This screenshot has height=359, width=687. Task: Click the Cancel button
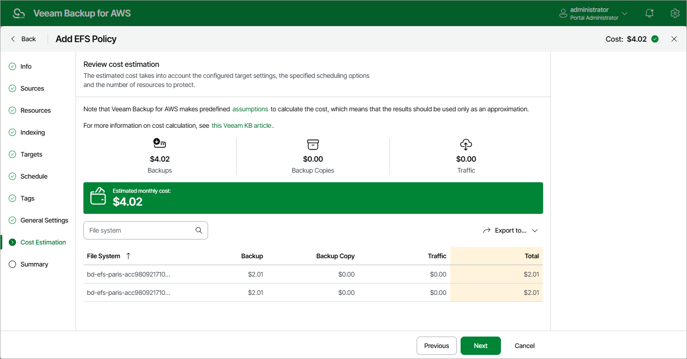point(525,346)
